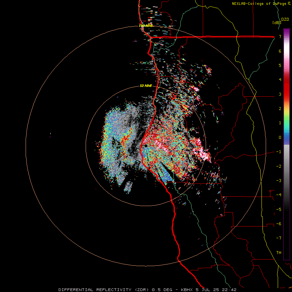Click the -1 value on the color scale
The image size is (292, 292).
tap(279, 152)
